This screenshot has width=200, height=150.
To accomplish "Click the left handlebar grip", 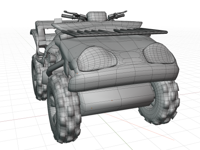I will click(67, 16).
